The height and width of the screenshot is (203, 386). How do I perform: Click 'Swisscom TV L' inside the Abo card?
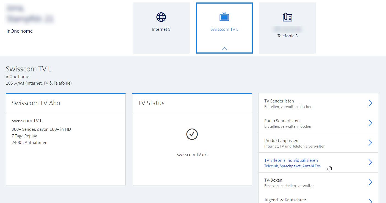tap(27, 121)
